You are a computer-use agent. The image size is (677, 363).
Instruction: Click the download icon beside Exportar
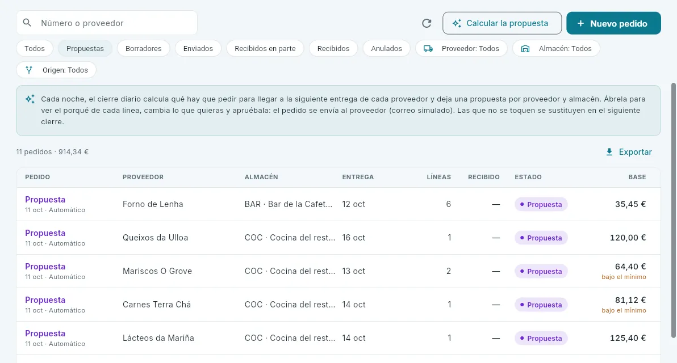click(609, 152)
